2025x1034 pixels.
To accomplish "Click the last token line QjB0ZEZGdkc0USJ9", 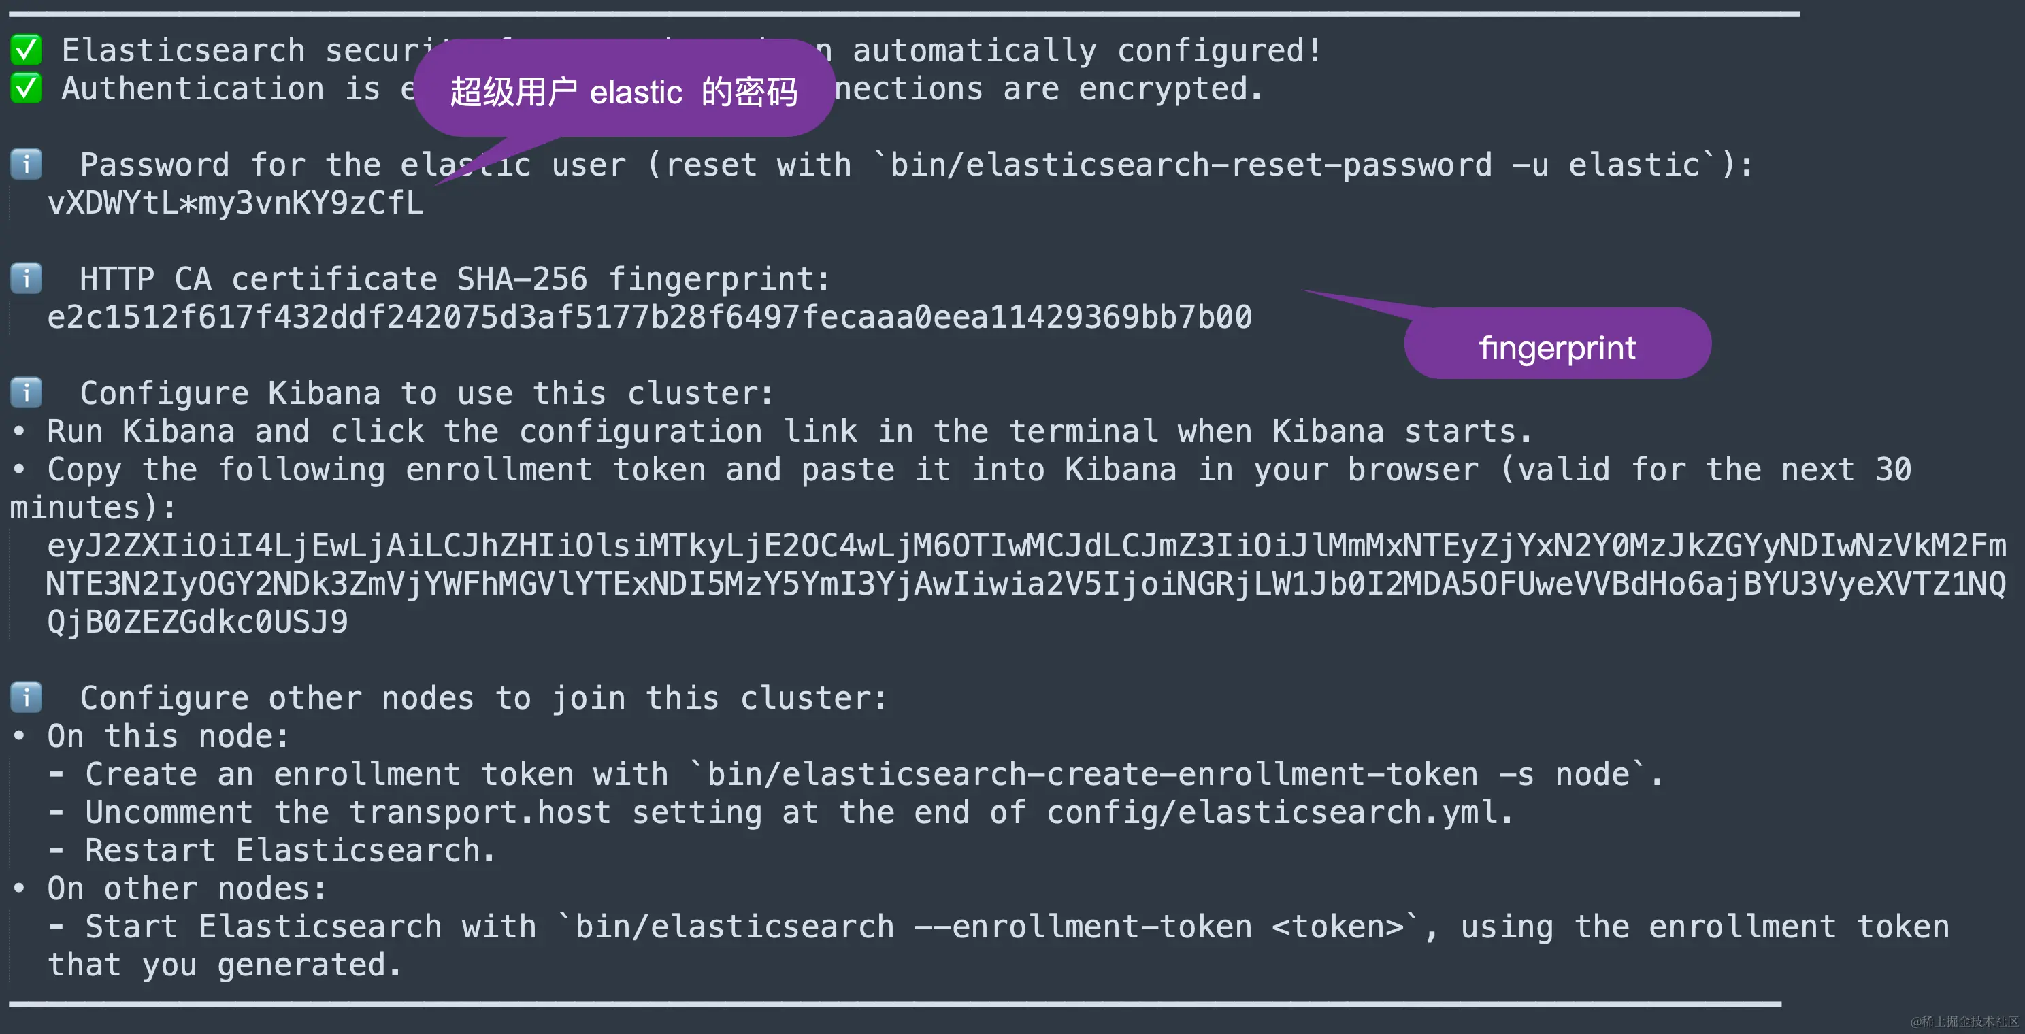I will click(197, 622).
